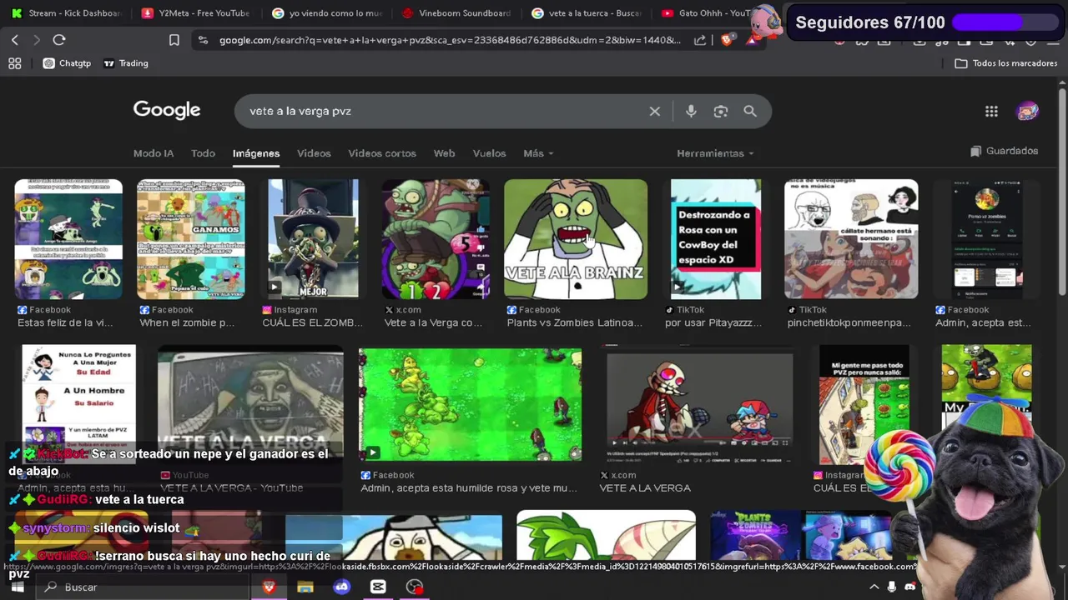The width and height of the screenshot is (1068, 600).
Task: Click the microphone tray icon
Action: pos(892,587)
